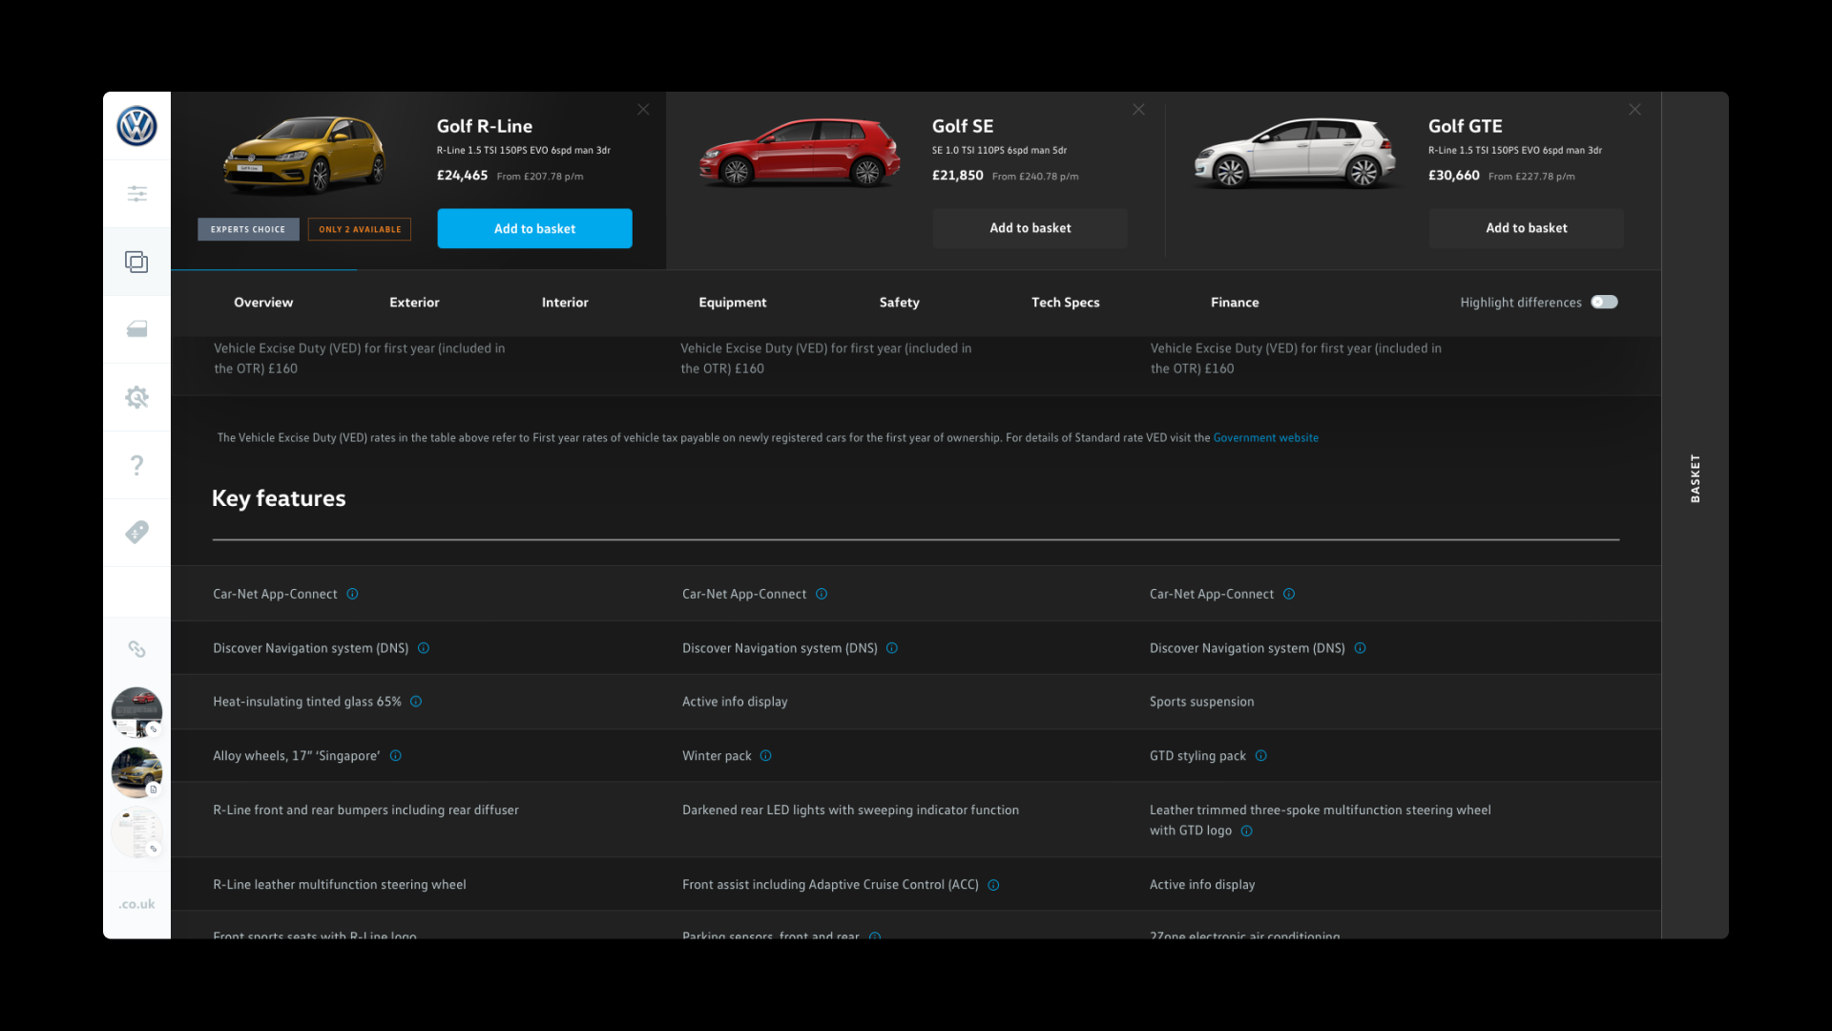Click the white Golf GTE car image

(1296, 153)
